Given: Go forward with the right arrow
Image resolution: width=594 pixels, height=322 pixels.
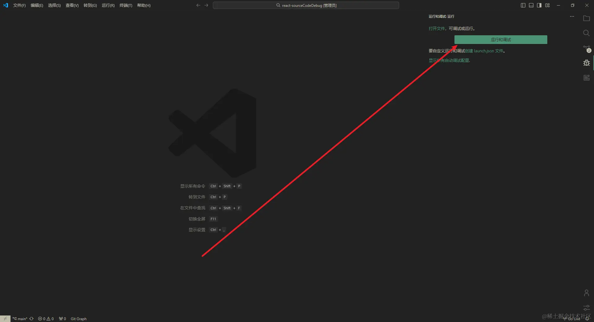Looking at the screenshot, I should coord(206,5).
